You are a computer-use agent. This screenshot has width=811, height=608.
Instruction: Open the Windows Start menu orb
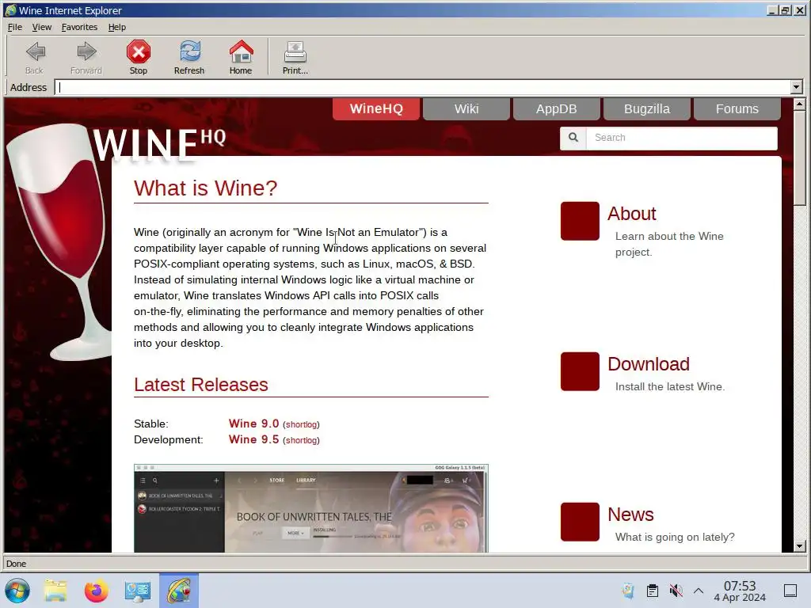(17, 591)
